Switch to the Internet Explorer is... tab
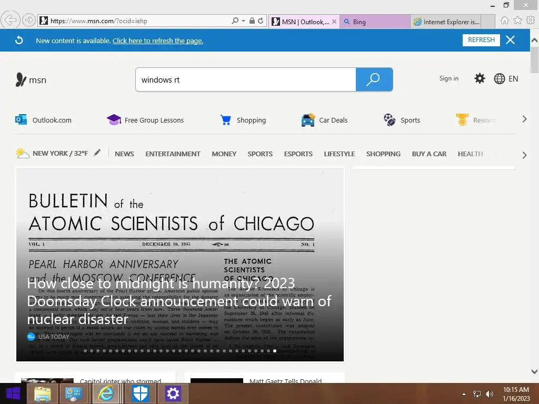The image size is (539, 404). [x=445, y=22]
